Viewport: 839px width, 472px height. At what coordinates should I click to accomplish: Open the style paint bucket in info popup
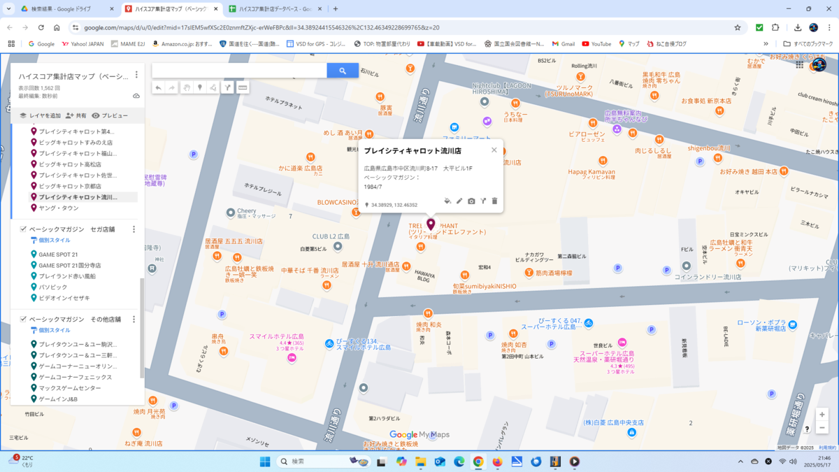tap(447, 201)
